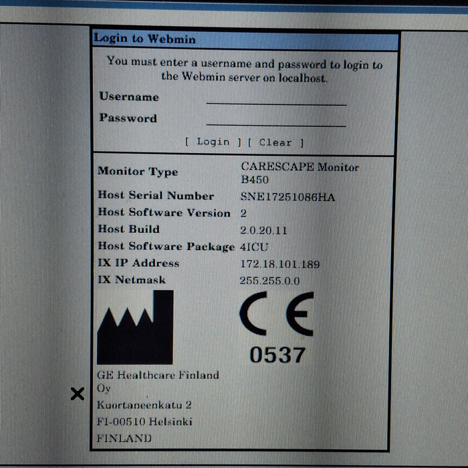Click the 'Host Software Package' label
The width and height of the screenshot is (468, 468).
[166, 247]
